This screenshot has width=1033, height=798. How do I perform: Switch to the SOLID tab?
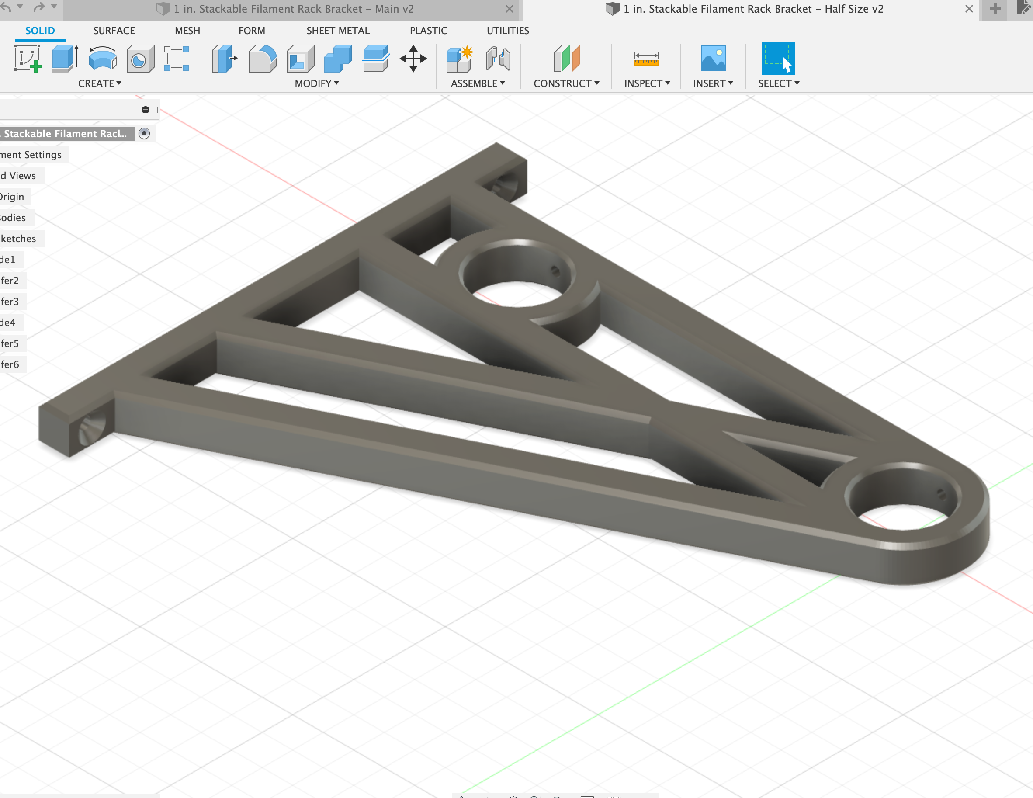(x=40, y=31)
